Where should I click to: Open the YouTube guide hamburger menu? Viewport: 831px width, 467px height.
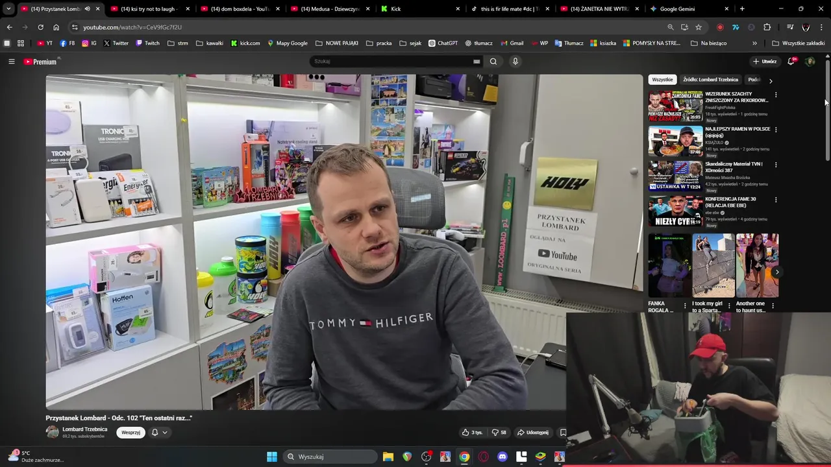click(x=11, y=62)
